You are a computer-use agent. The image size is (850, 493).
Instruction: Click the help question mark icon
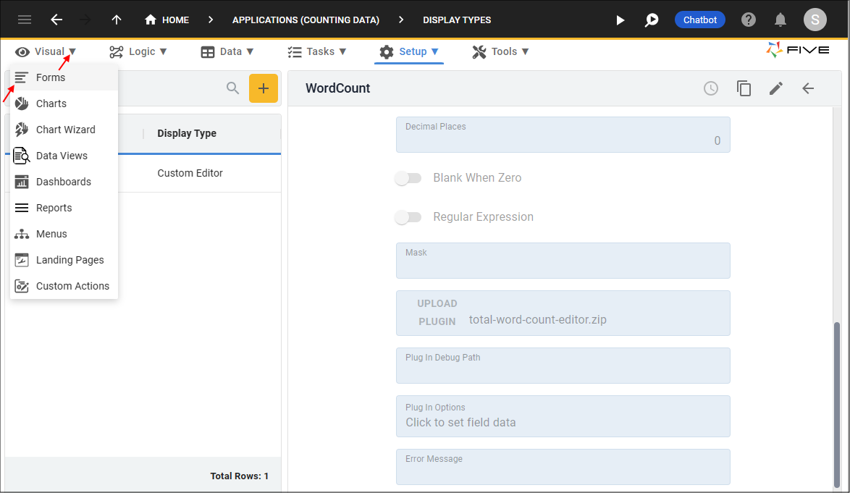[x=749, y=20]
